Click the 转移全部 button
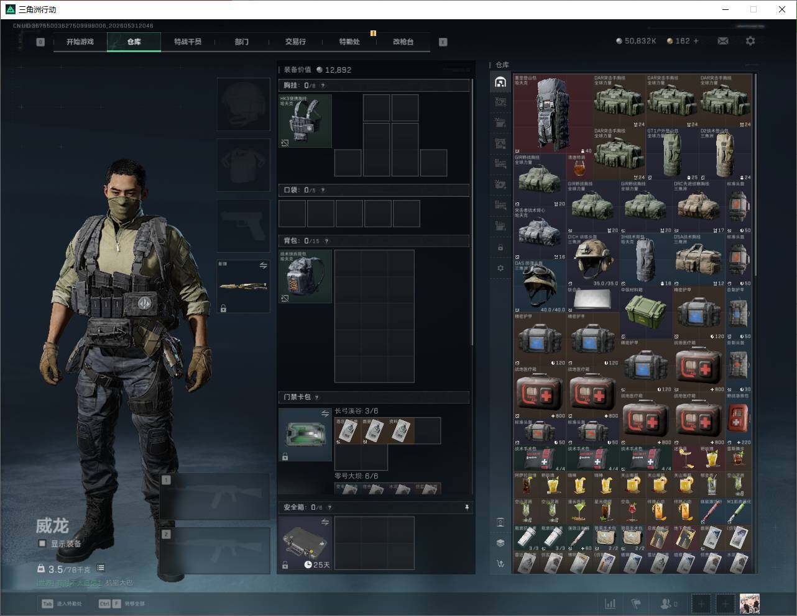The image size is (797, 616). pos(122,604)
